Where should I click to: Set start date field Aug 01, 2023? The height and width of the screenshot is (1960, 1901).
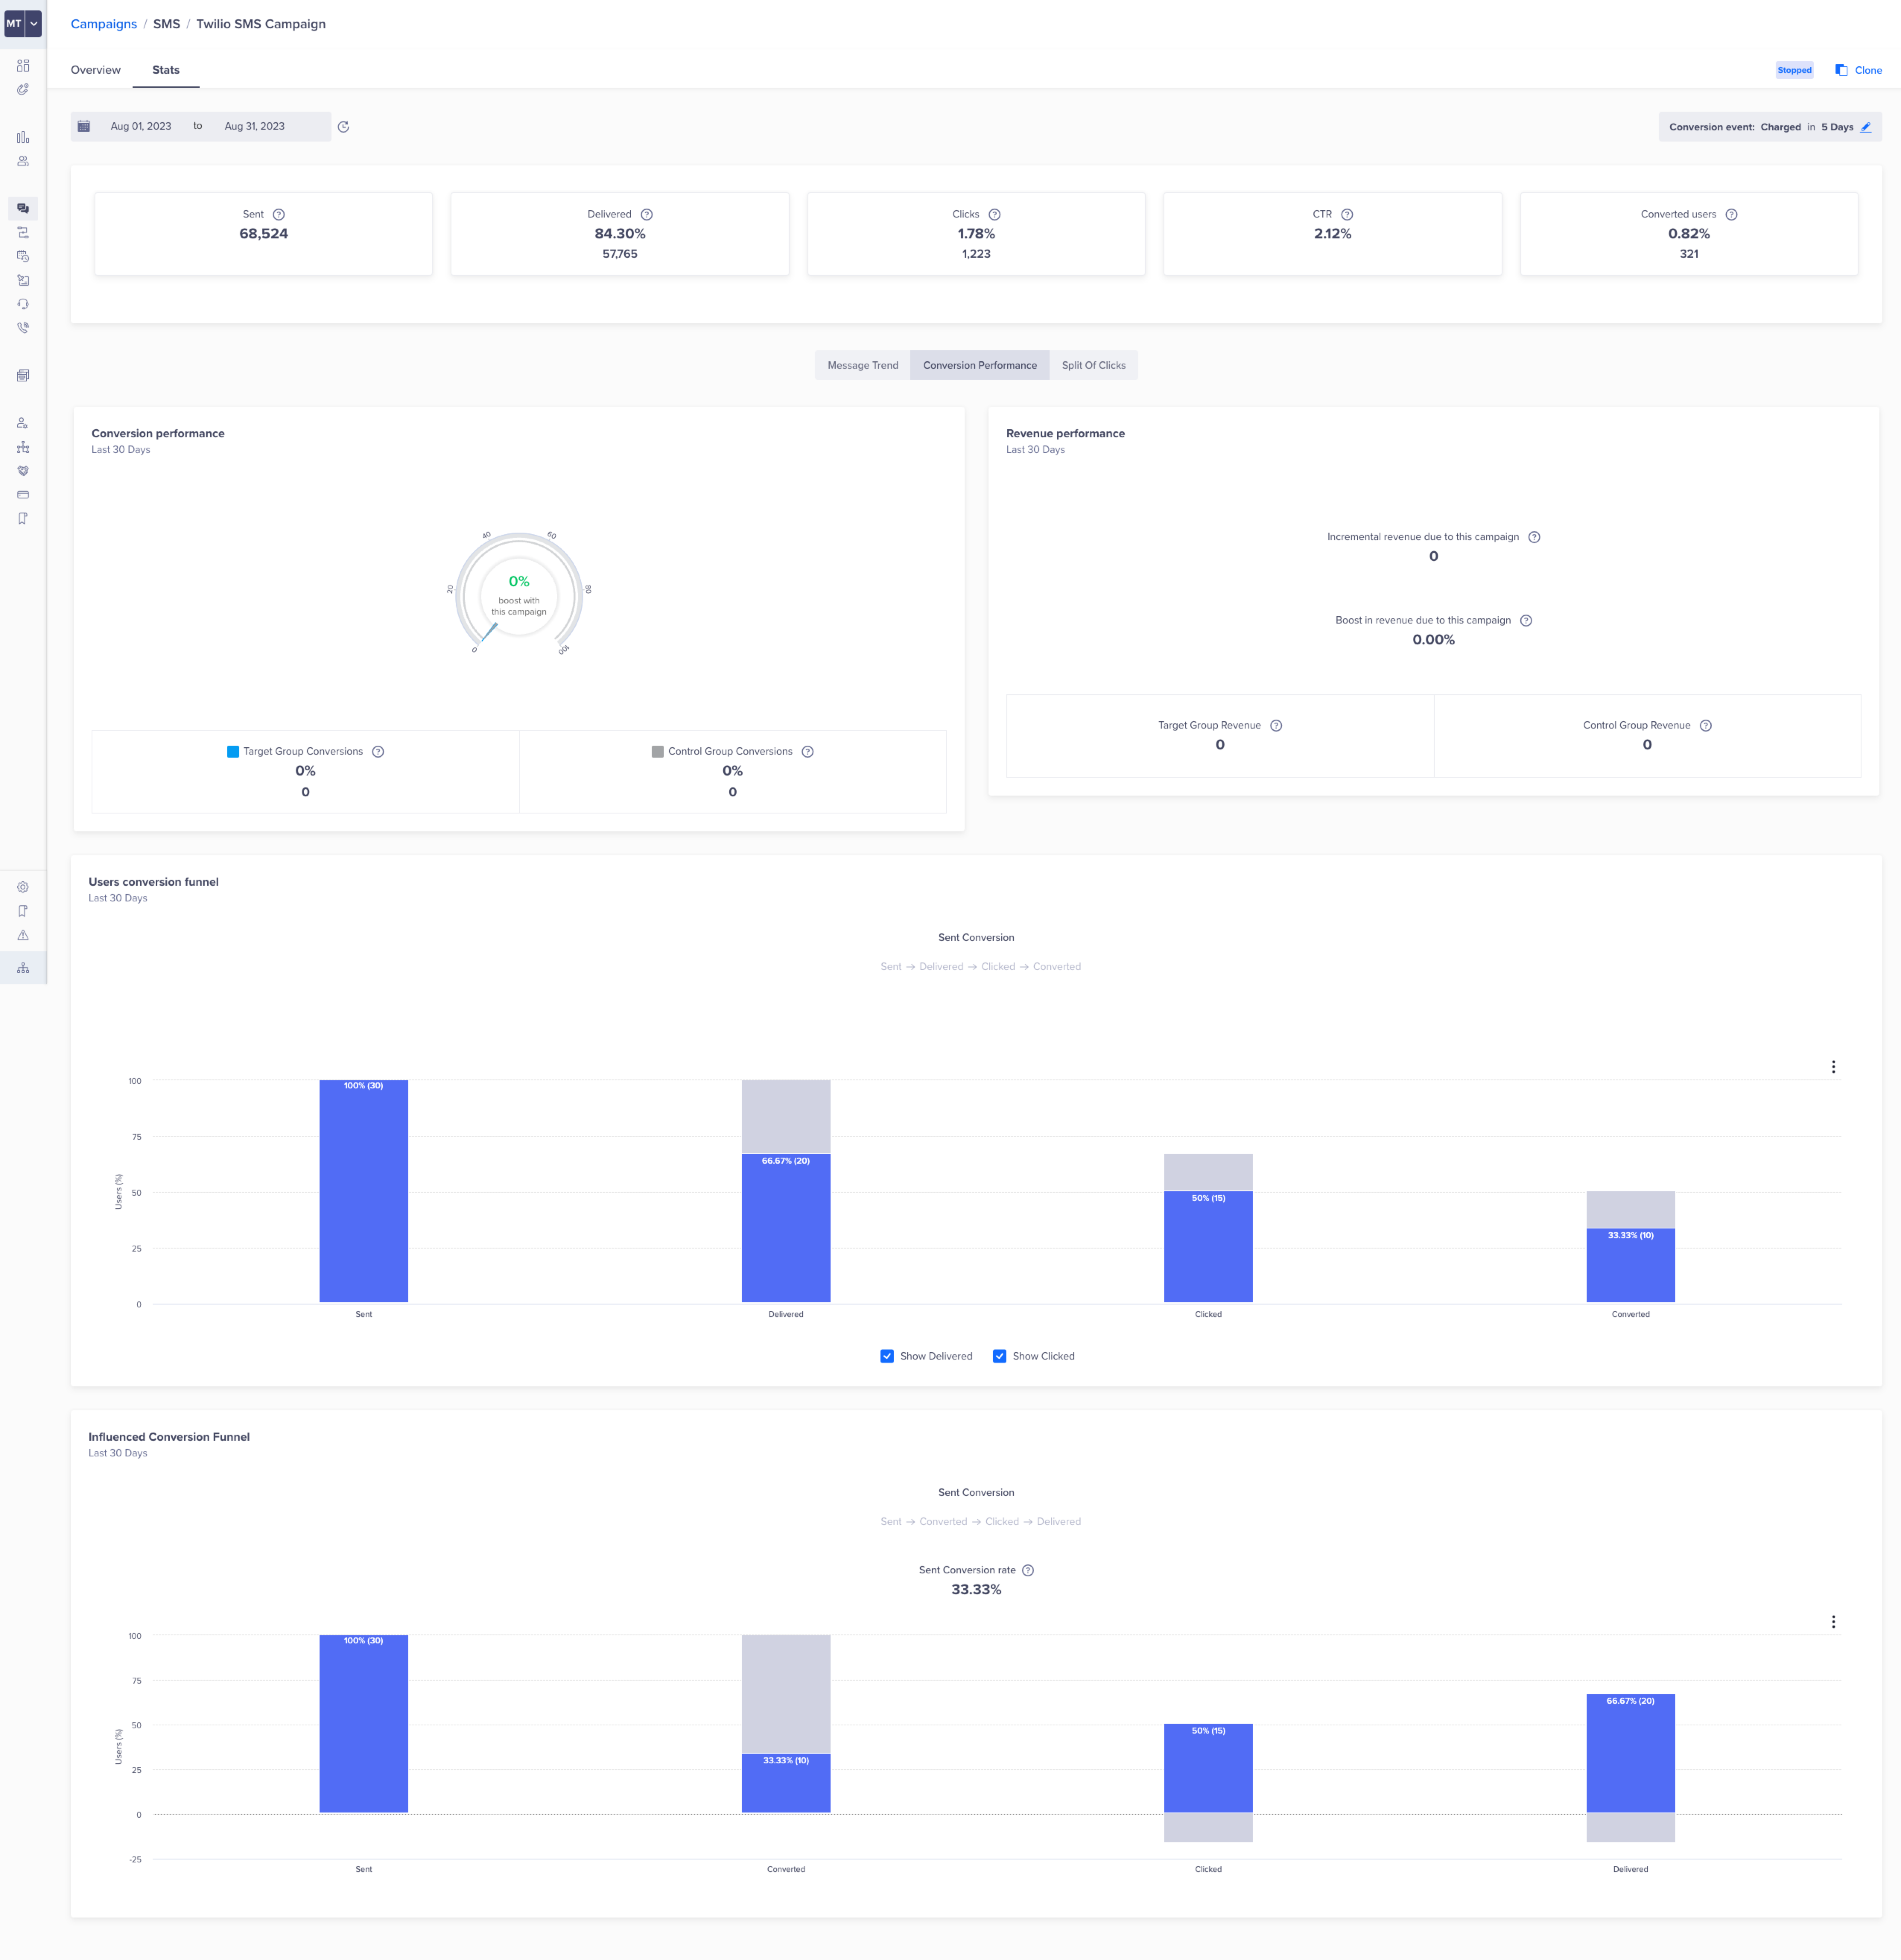[x=141, y=126]
